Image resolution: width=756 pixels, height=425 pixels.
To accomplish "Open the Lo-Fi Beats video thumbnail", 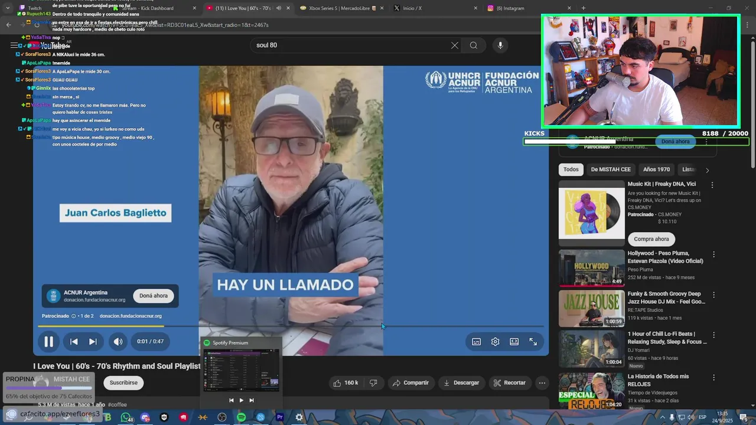I will (x=591, y=348).
